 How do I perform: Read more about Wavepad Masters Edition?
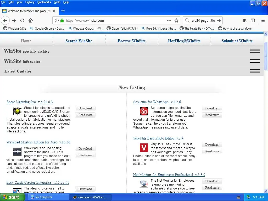[x=86, y=155]
